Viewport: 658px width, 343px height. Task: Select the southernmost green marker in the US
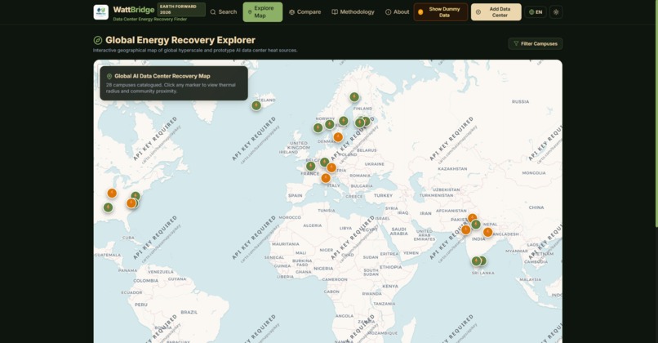(x=108, y=207)
